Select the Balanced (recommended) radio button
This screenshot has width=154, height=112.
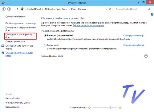pyautogui.click(x=45, y=36)
